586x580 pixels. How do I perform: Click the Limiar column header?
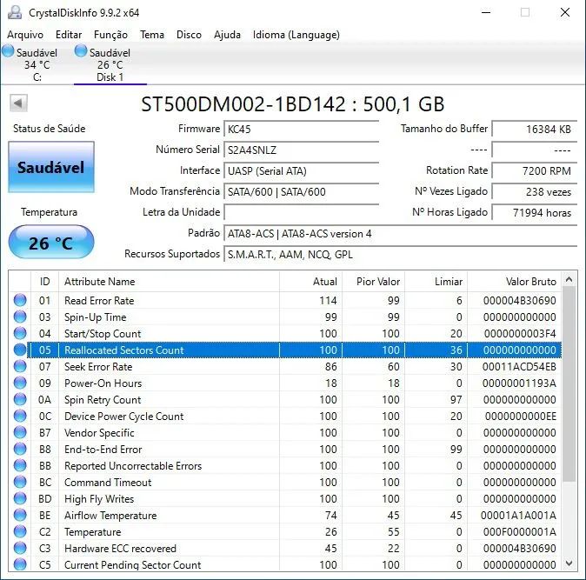click(436, 282)
